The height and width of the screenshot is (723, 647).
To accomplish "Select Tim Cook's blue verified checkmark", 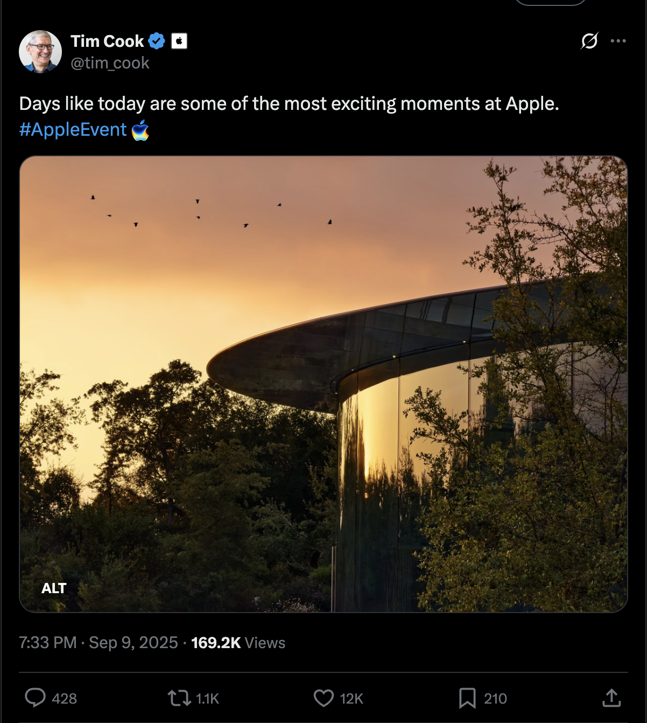I will pos(156,40).
